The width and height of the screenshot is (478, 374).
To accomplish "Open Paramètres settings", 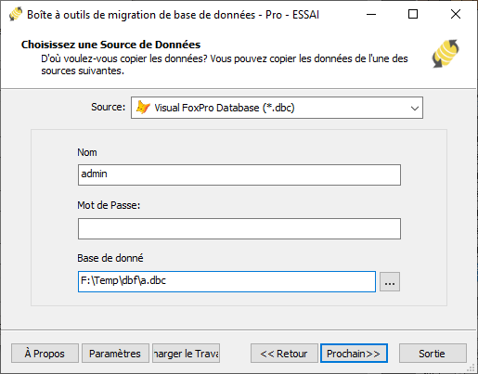I will tap(115, 354).
